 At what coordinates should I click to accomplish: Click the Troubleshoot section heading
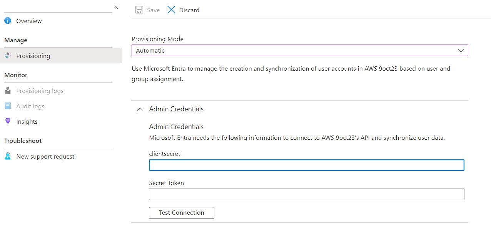pos(23,141)
